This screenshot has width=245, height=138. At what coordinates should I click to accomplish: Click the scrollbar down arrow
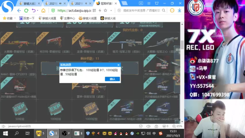tap(182, 121)
